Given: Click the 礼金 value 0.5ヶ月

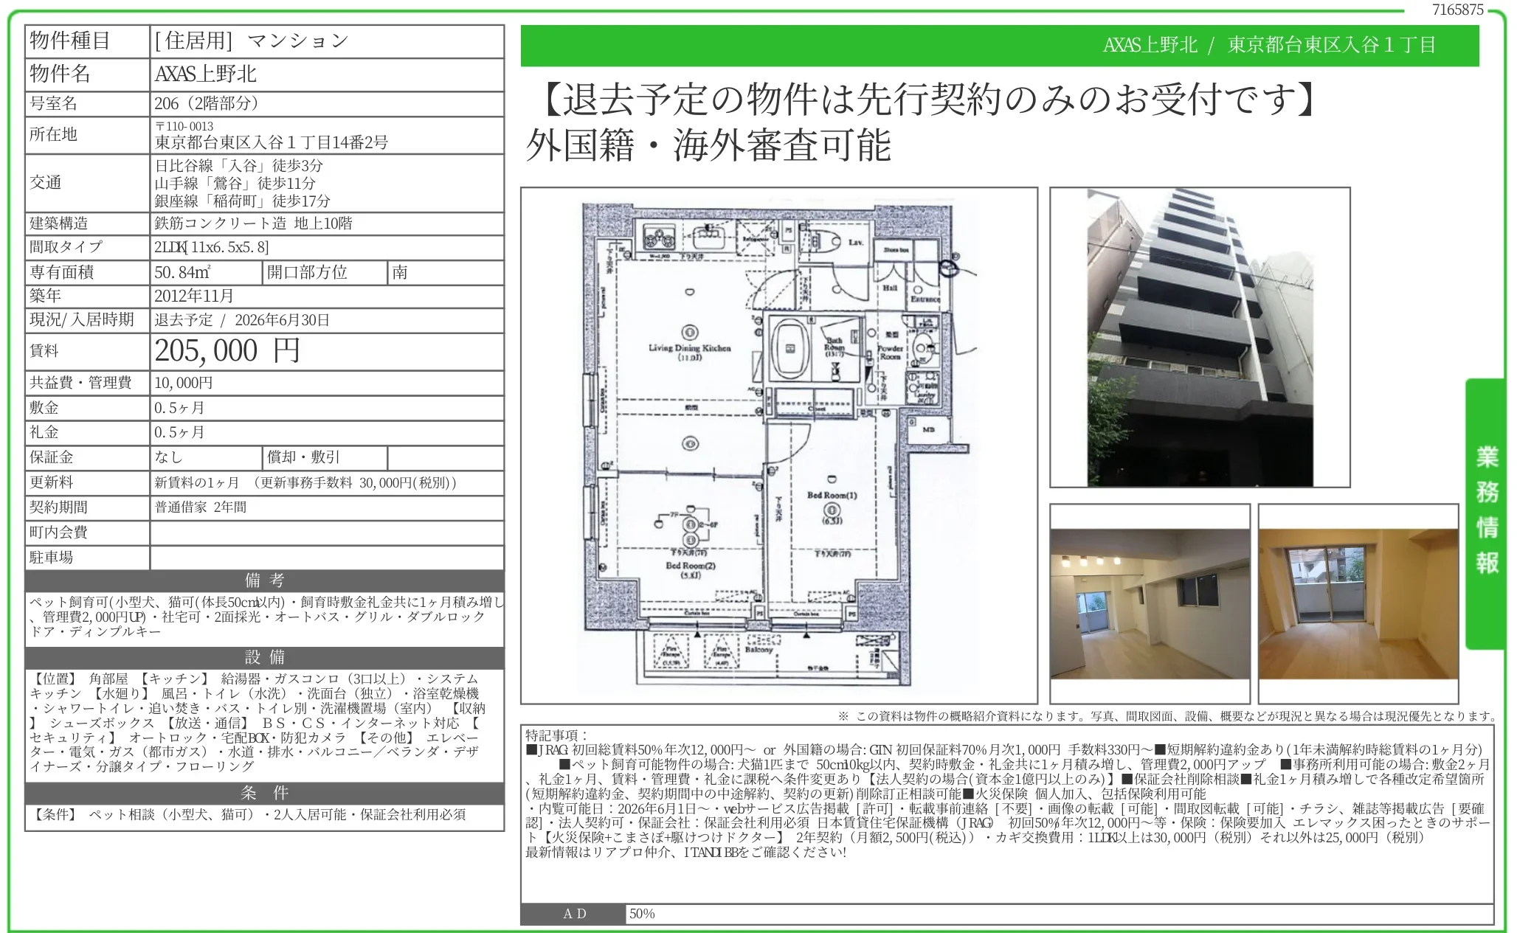Looking at the screenshot, I should (179, 432).
